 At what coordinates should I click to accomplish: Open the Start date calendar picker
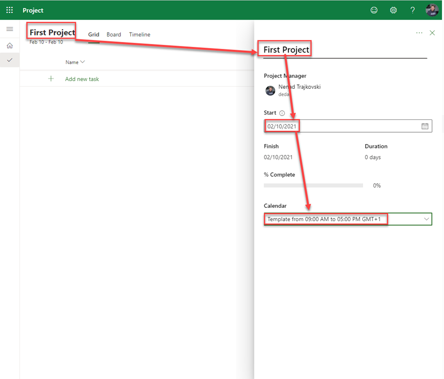(425, 126)
